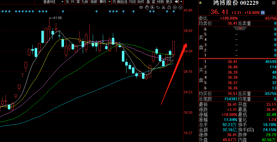Zoom in with the plus circle icon
Viewport: 277px width, 142px height.
coord(175,7)
